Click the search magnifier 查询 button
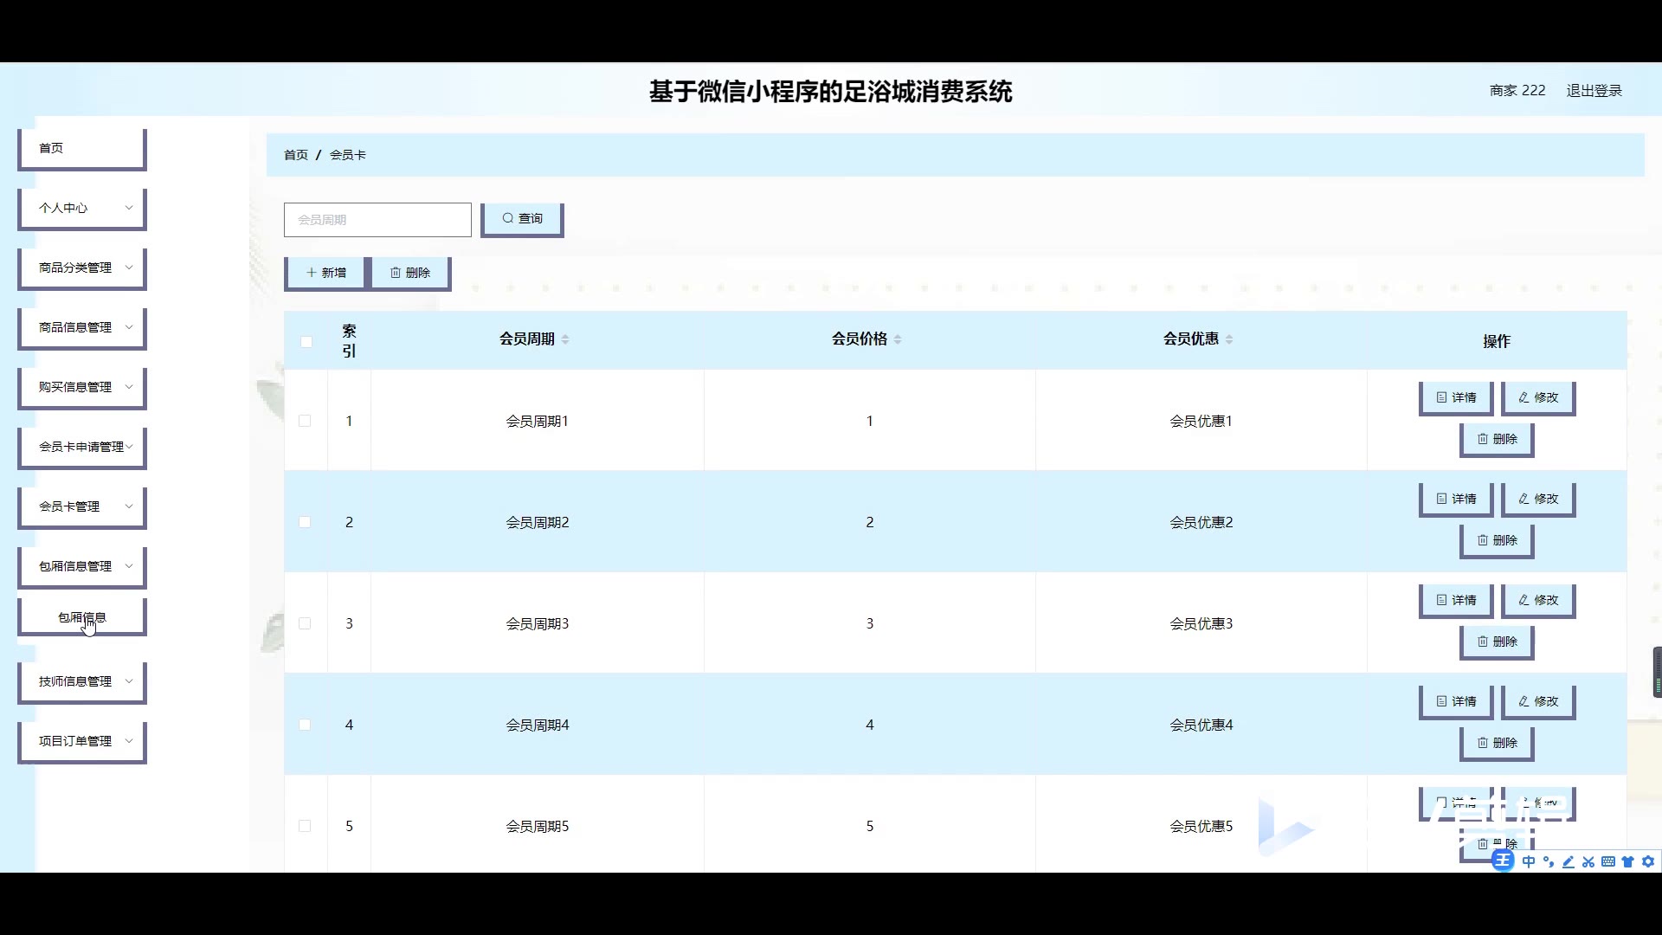Screen dimensions: 1662x935 (522, 219)
